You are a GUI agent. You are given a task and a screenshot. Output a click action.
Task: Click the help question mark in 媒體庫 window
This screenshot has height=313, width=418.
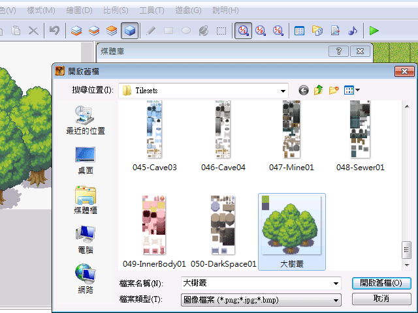[338, 51]
